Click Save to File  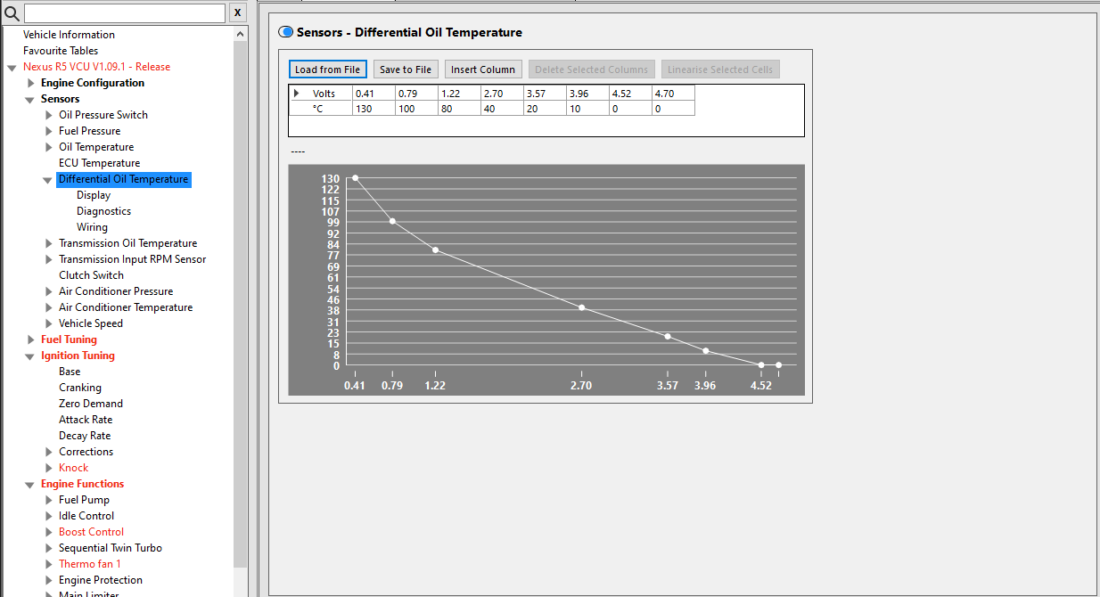406,69
